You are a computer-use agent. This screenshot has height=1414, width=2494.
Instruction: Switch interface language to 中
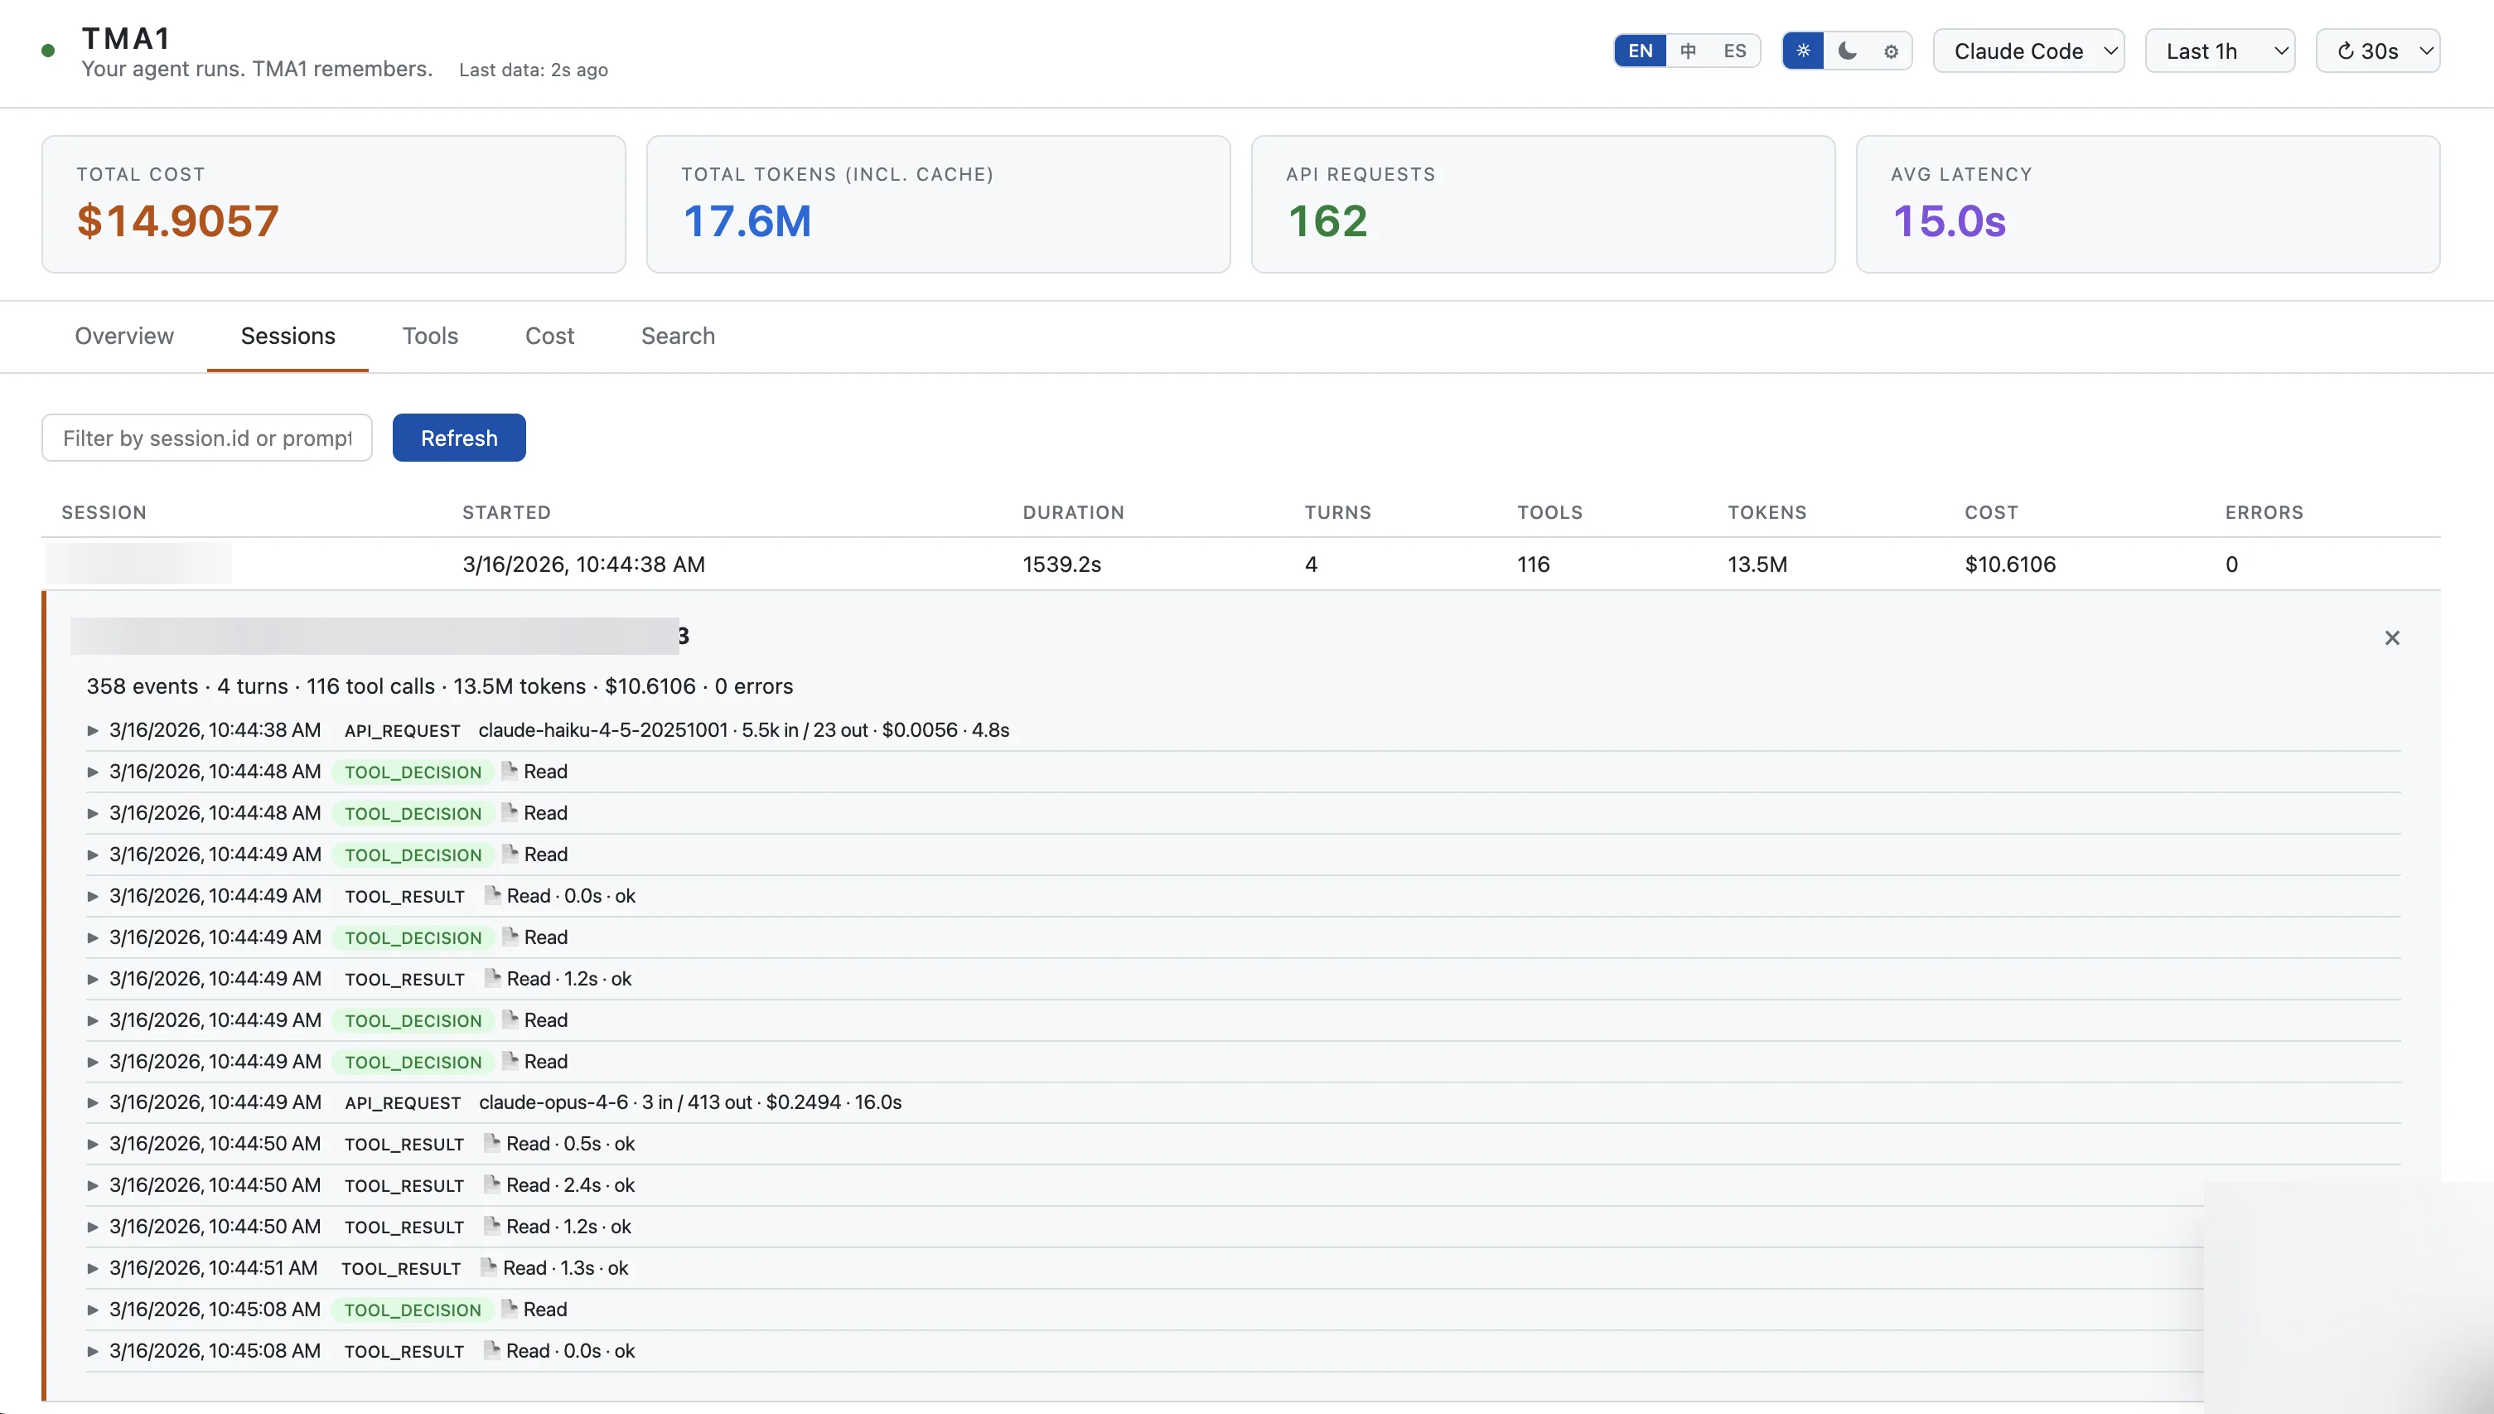(x=1689, y=51)
